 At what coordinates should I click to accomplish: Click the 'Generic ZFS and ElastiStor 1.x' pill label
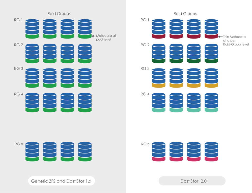pos(61,181)
